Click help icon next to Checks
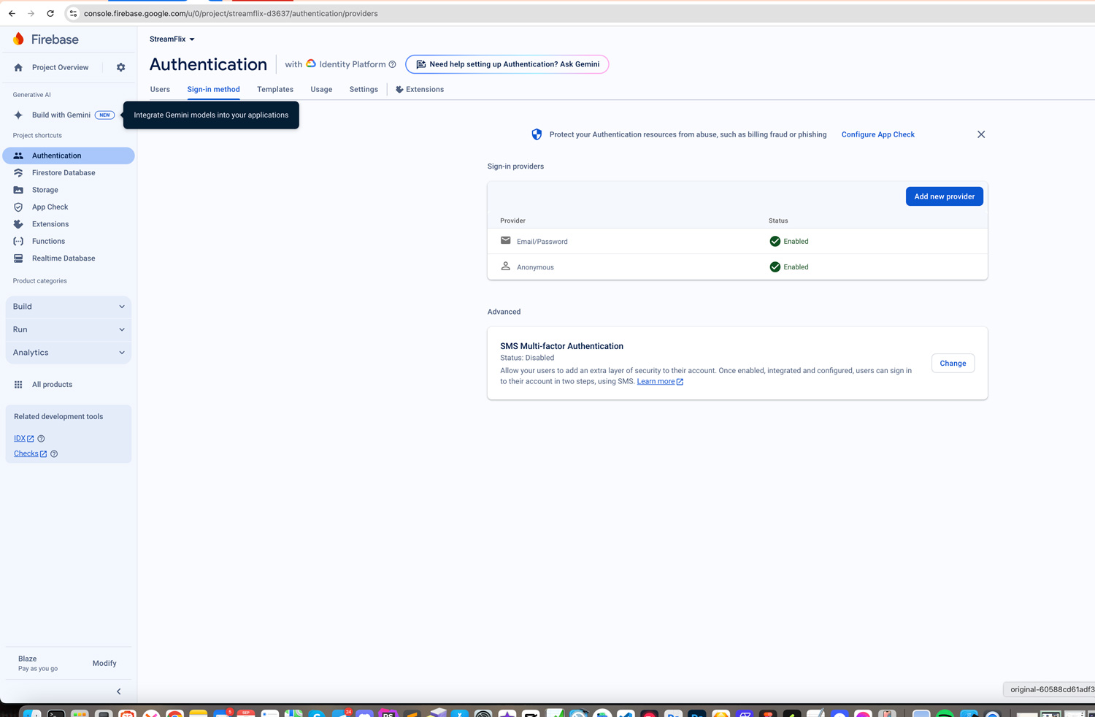1095x717 pixels. coord(54,454)
